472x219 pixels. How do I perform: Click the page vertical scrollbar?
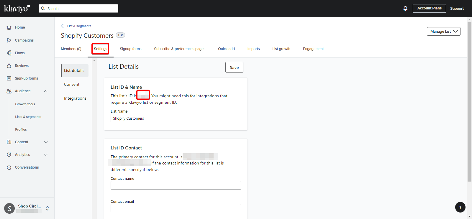(x=469, y=102)
